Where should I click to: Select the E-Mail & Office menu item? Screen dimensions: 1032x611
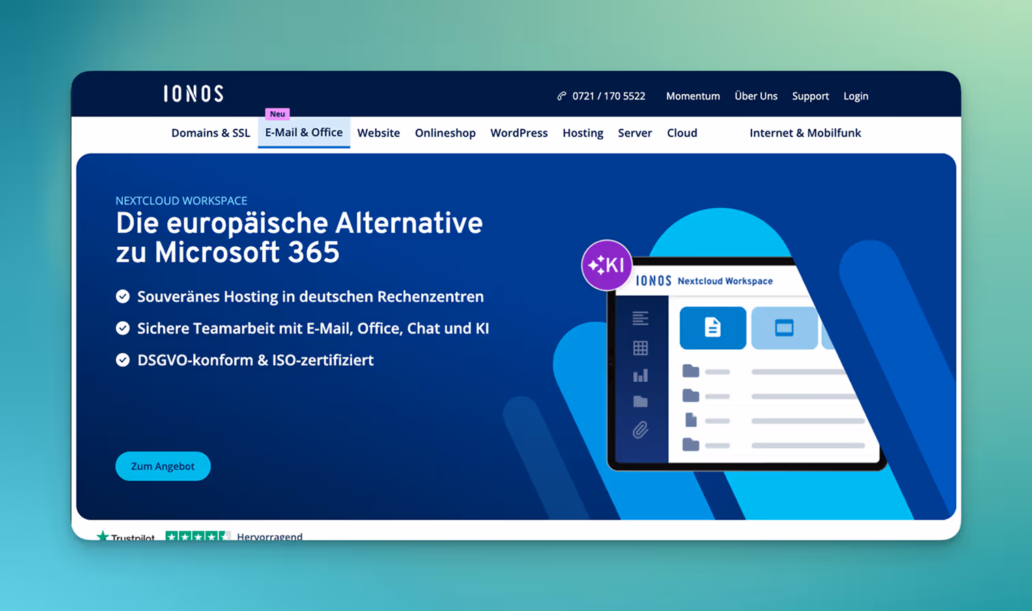tap(304, 133)
